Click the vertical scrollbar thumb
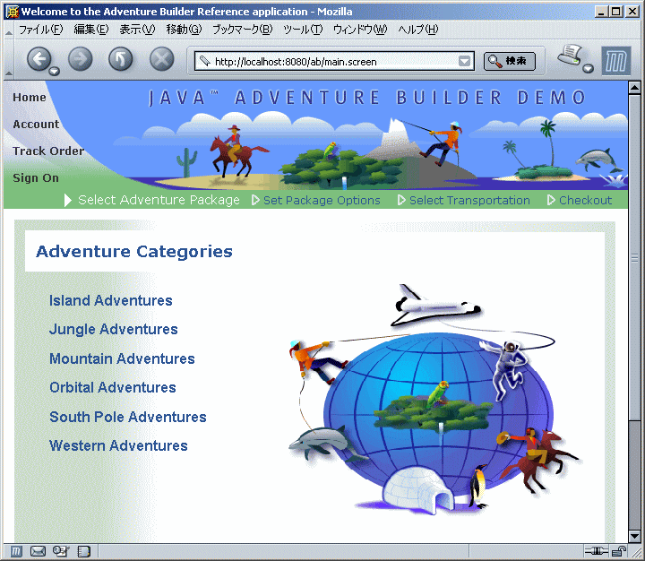Viewport: 645px width, 561px height. click(635, 258)
